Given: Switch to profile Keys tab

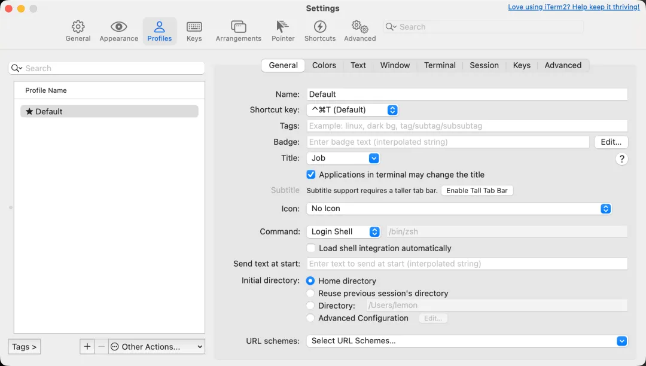Looking at the screenshot, I should coord(522,65).
